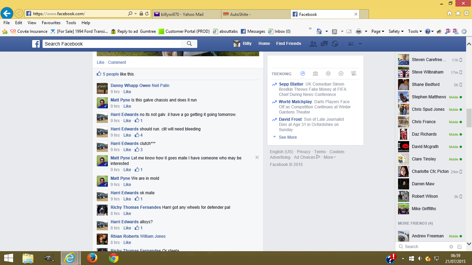Viewport: 472px width, 265px height.
Task: Open 5 people like this link
Action: [x=111, y=74]
